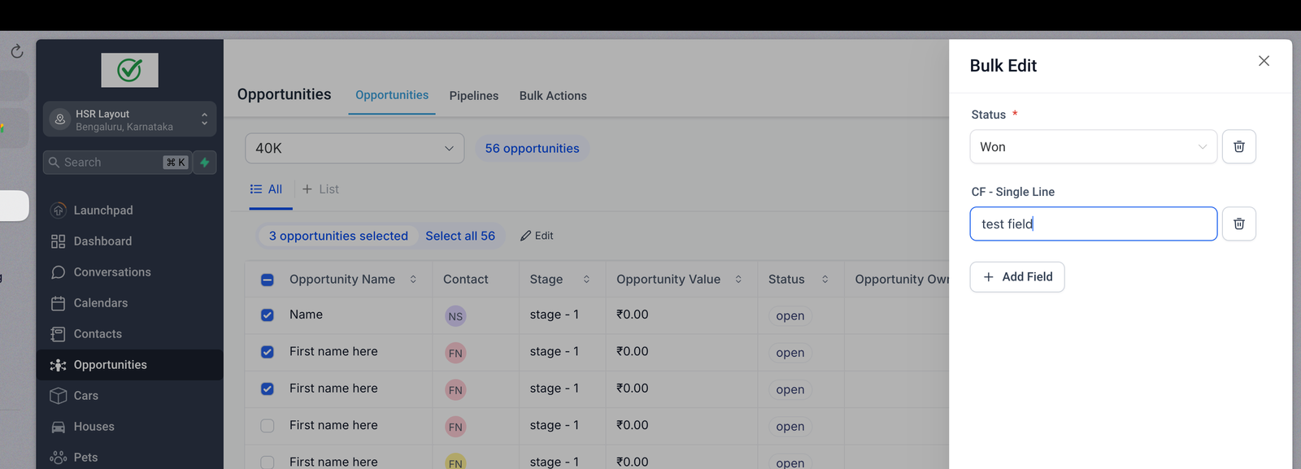Click the browser reload icon
Image resolution: width=1301 pixels, height=469 pixels.
17,52
